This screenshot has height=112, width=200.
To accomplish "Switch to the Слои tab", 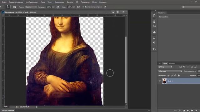I will [x=165, y=63].
